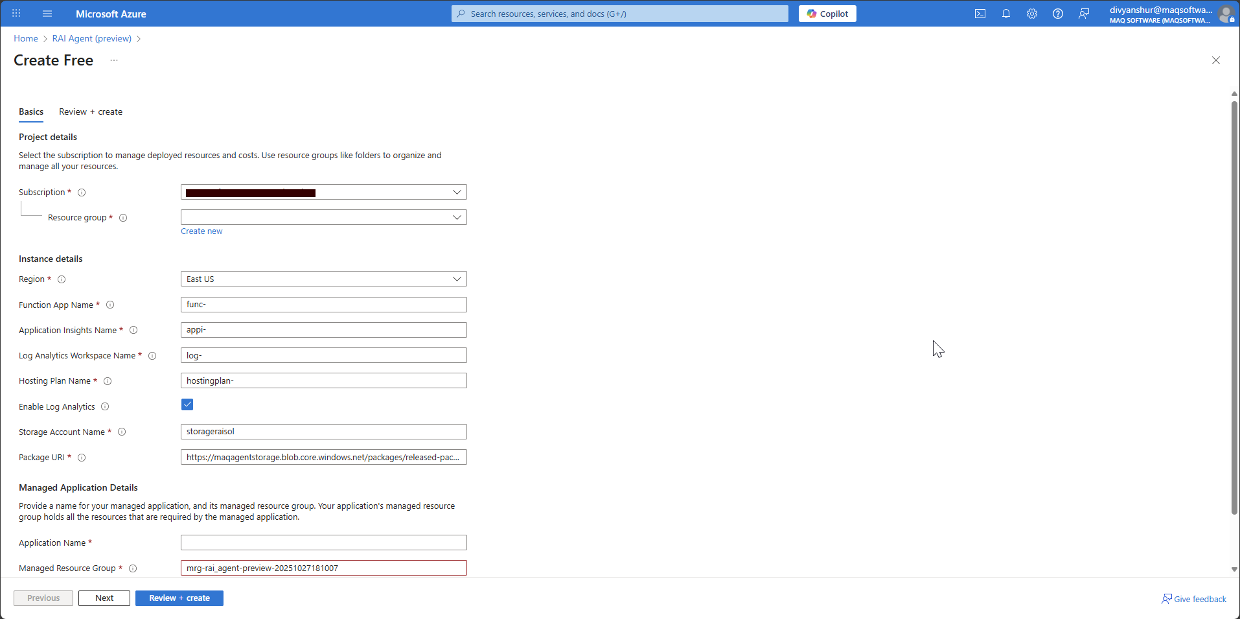
Task: Click the Next button
Action: coord(104,598)
